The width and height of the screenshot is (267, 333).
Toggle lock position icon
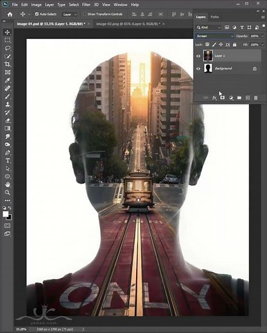point(221,44)
